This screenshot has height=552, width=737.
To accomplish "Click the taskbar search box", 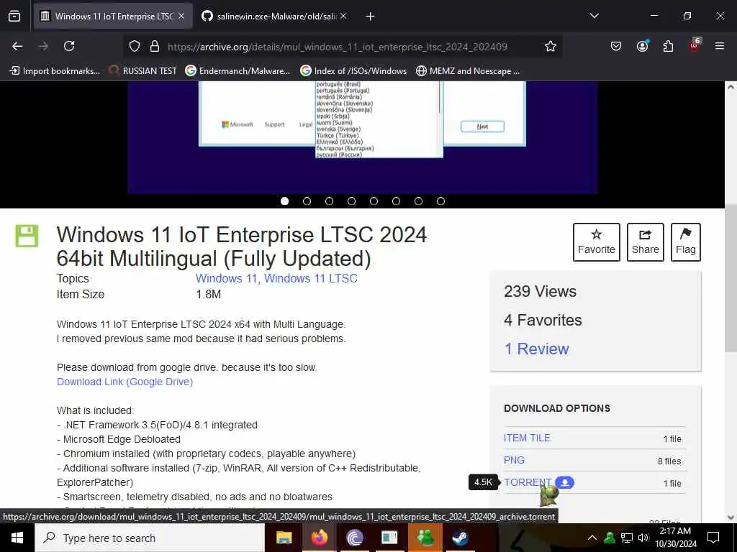I will click(150, 538).
